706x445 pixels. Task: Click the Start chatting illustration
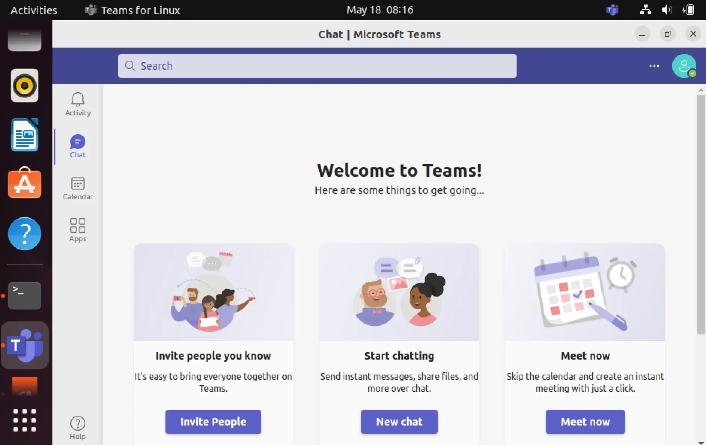(x=399, y=292)
